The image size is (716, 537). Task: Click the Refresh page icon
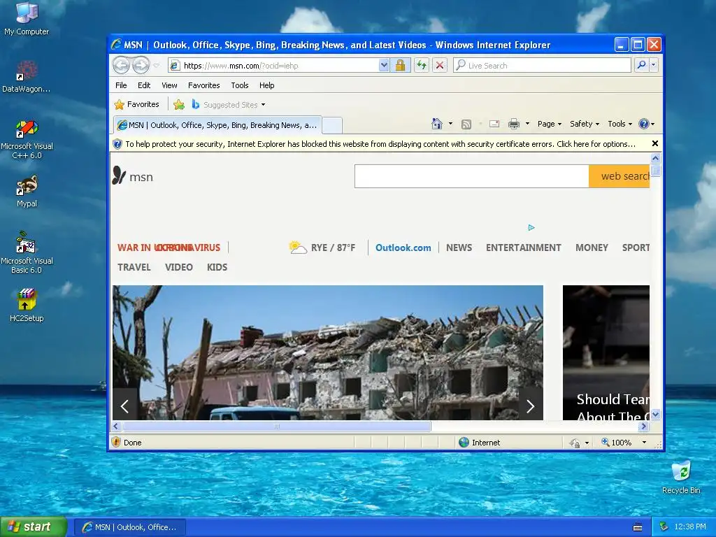[422, 65]
